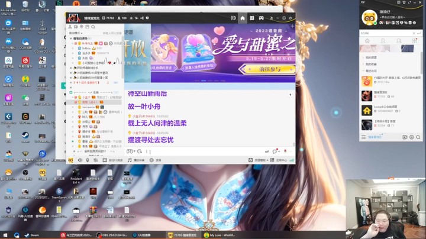The image size is (426, 239).
Task: Open the user list icon above the channel tree
Action: [x=70, y=27]
